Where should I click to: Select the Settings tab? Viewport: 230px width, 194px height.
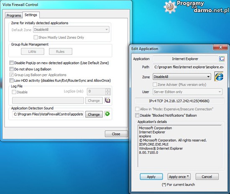point(31,15)
